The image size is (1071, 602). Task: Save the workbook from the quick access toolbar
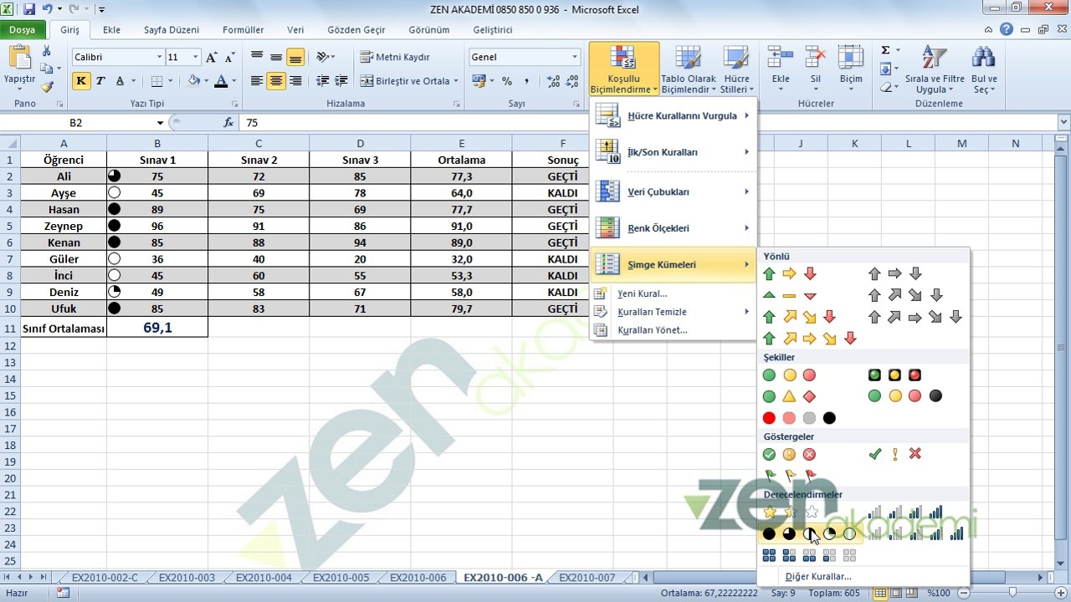(x=29, y=9)
